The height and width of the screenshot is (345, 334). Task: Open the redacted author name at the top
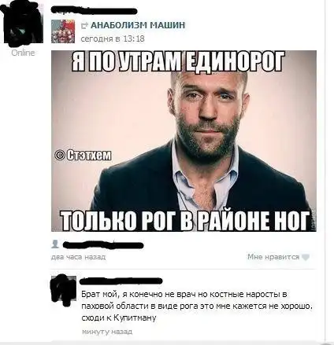click(x=94, y=11)
